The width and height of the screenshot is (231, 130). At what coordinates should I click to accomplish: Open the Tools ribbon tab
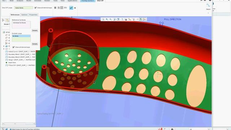coord(55,1)
